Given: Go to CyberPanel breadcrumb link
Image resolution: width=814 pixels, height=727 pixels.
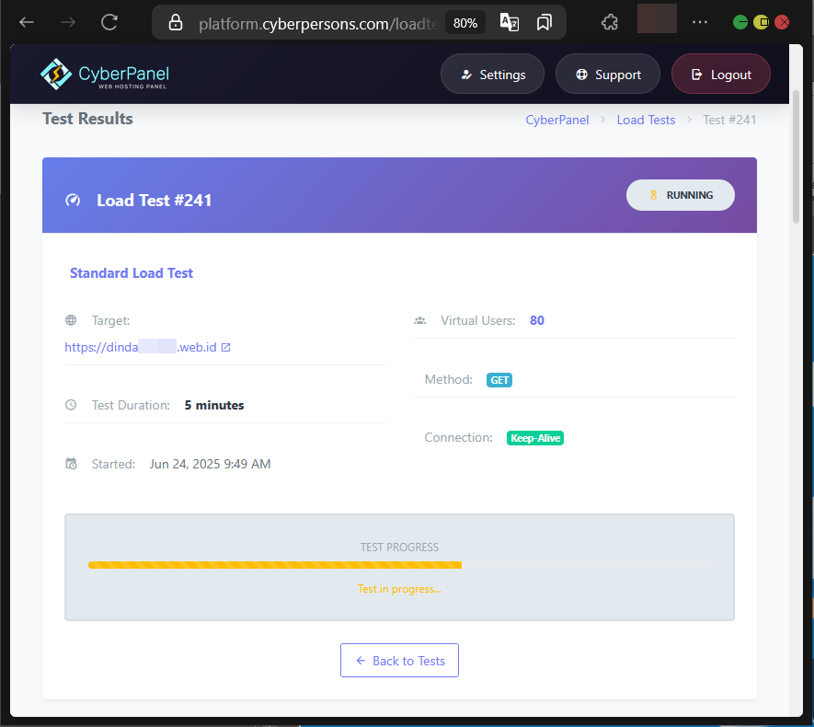Looking at the screenshot, I should [x=557, y=120].
